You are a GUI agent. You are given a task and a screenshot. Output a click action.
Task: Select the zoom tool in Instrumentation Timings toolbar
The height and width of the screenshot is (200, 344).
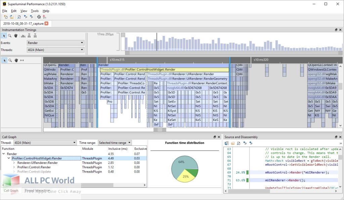click(x=10, y=36)
